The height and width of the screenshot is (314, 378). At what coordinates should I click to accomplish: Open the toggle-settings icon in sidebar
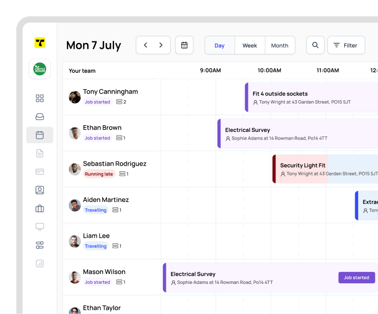(39, 245)
